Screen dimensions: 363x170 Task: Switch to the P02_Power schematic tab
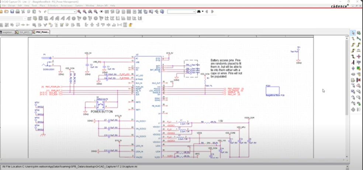point(42,32)
